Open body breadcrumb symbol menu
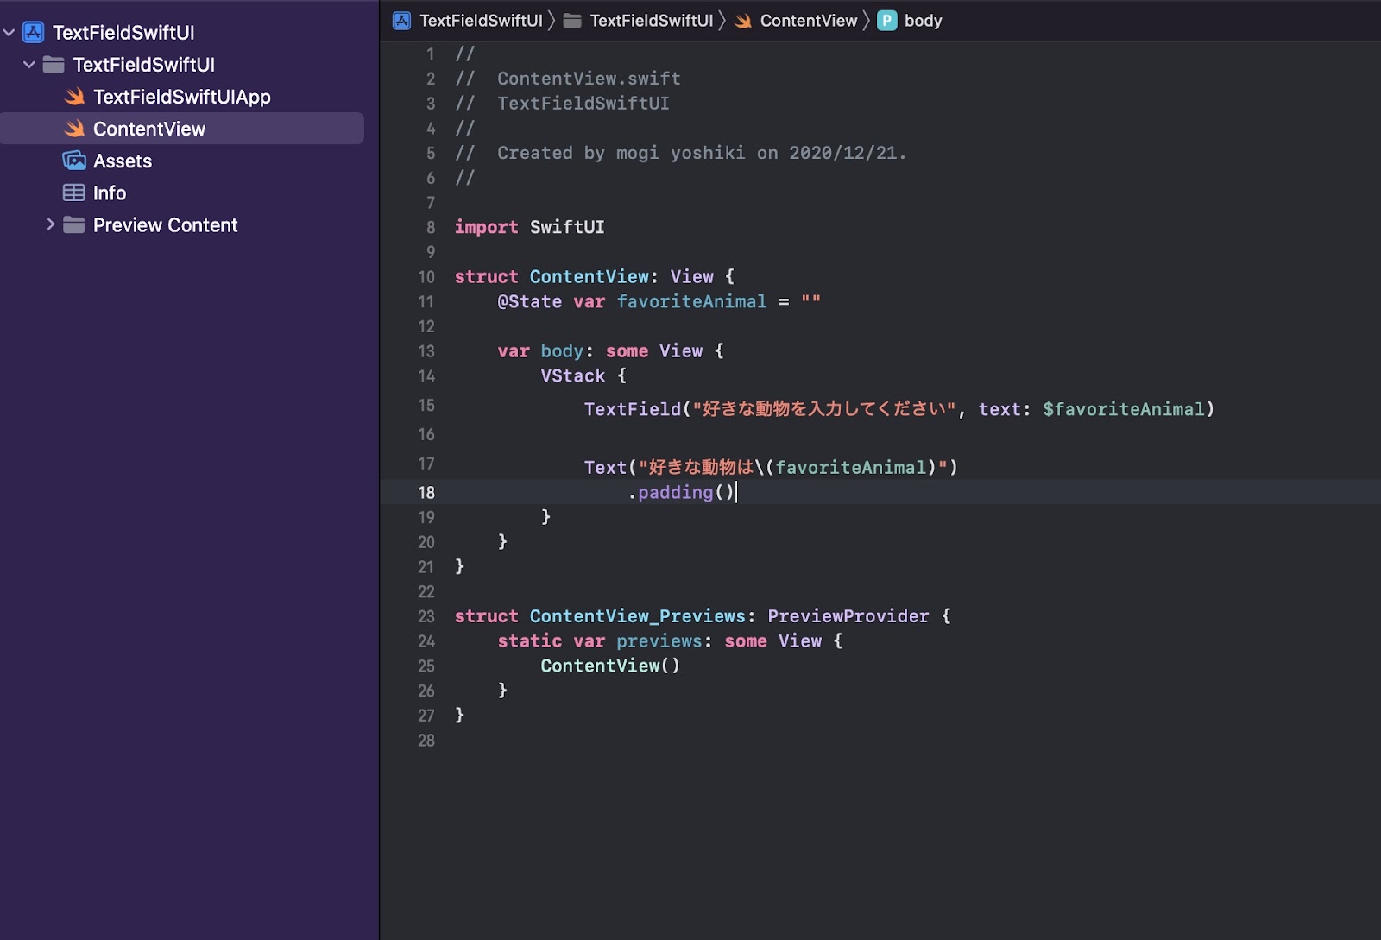Viewport: 1381px width, 940px height. click(923, 21)
